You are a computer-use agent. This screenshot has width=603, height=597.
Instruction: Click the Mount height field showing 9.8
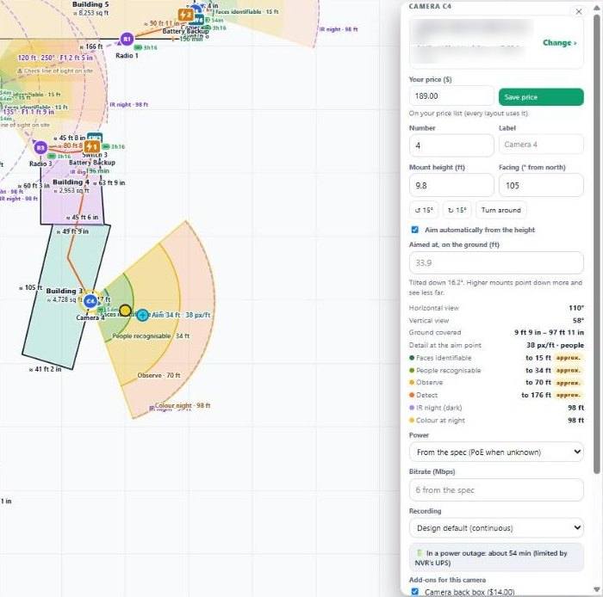pos(451,186)
